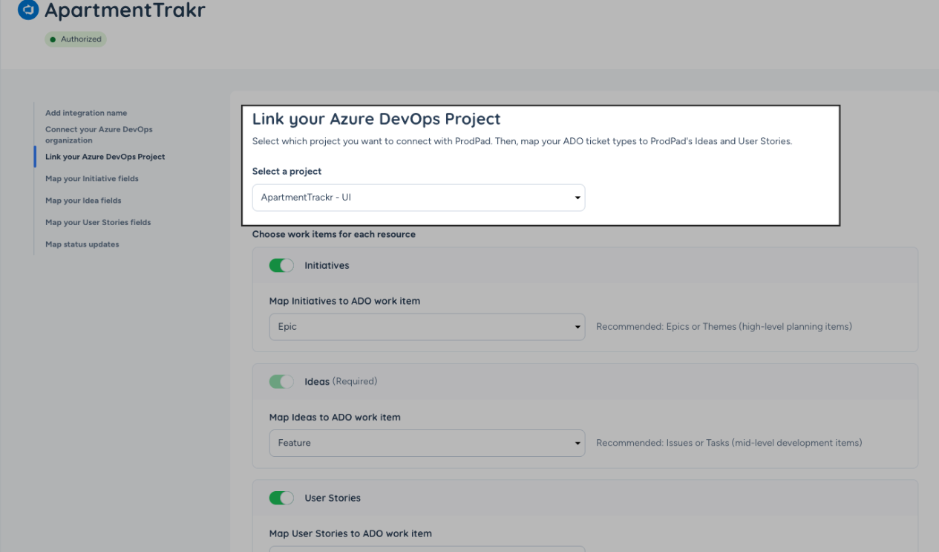Image resolution: width=939 pixels, height=552 pixels.
Task: Open Map status updates step
Action: point(82,244)
